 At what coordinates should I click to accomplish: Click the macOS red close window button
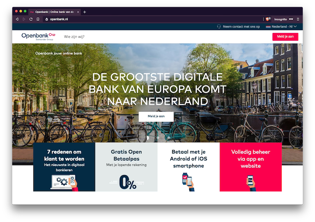click(x=16, y=11)
